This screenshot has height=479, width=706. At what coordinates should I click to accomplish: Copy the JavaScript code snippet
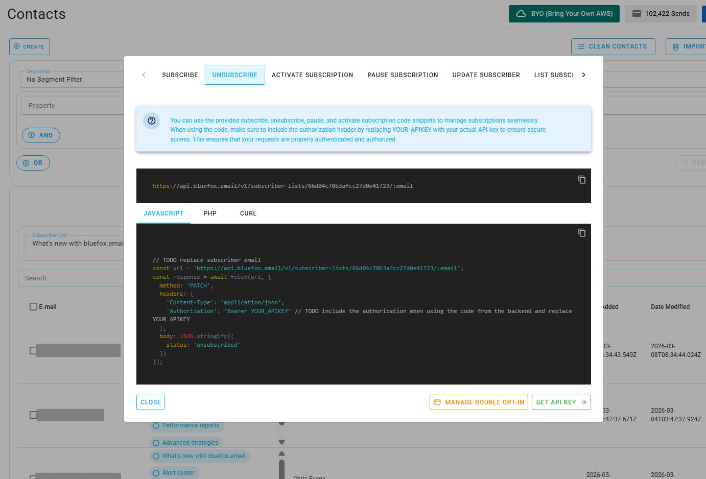pos(582,232)
